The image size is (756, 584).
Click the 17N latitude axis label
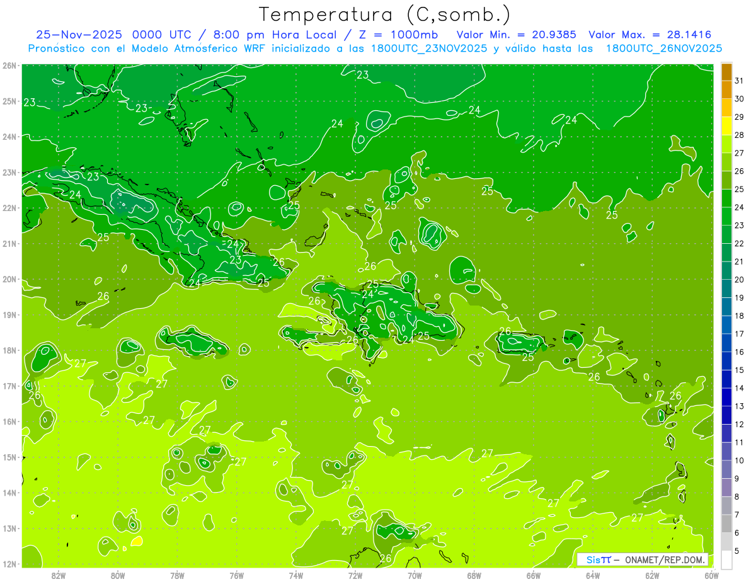click(10, 386)
